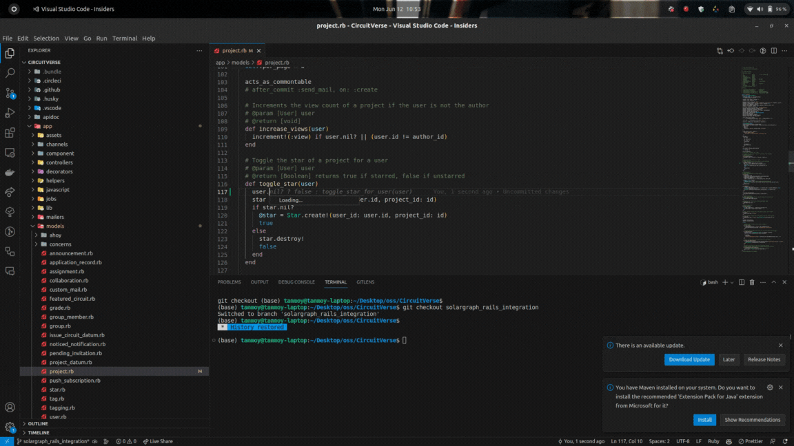Open the Terminal menu

point(125,38)
